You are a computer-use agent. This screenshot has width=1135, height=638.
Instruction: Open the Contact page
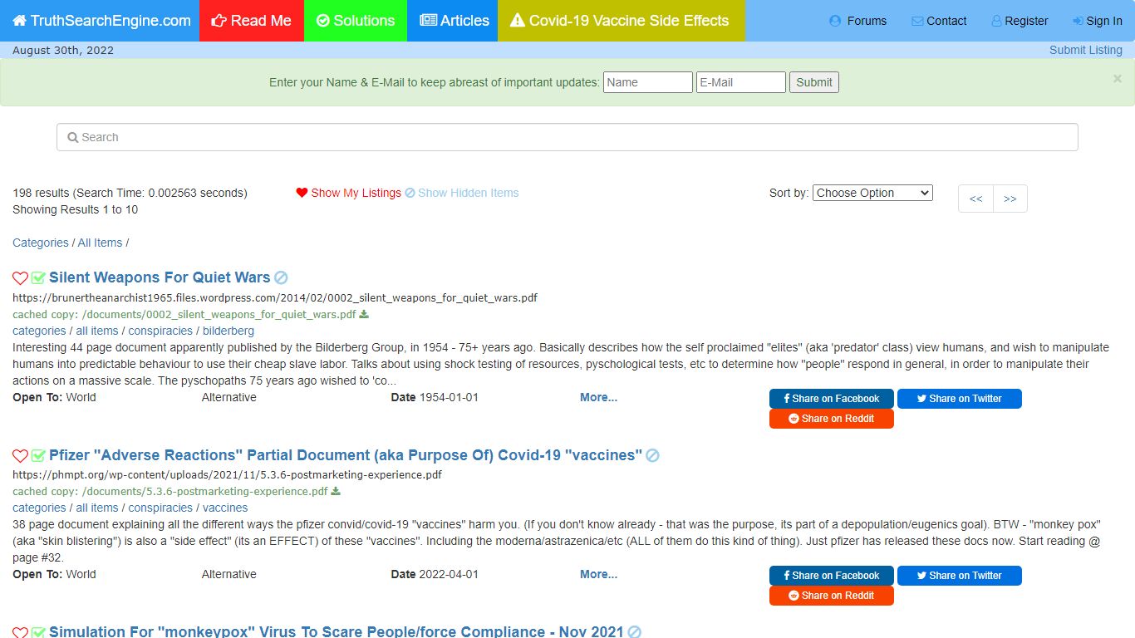pyautogui.click(x=939, y=21)
